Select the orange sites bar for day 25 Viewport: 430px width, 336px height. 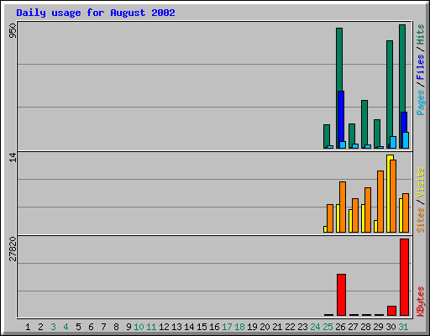(x=330, y=218)
